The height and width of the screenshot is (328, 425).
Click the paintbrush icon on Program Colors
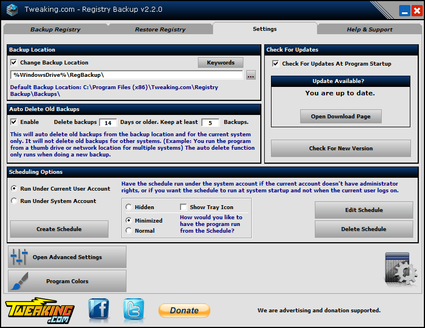(x=20, y=281)
